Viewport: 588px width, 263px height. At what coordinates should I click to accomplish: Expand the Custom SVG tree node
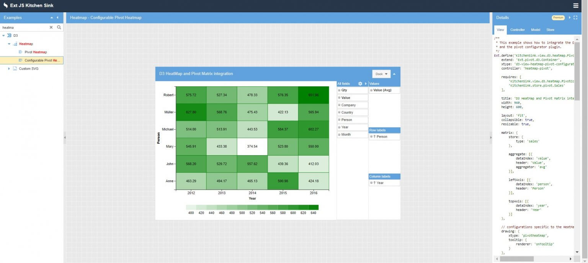point(9,68)
